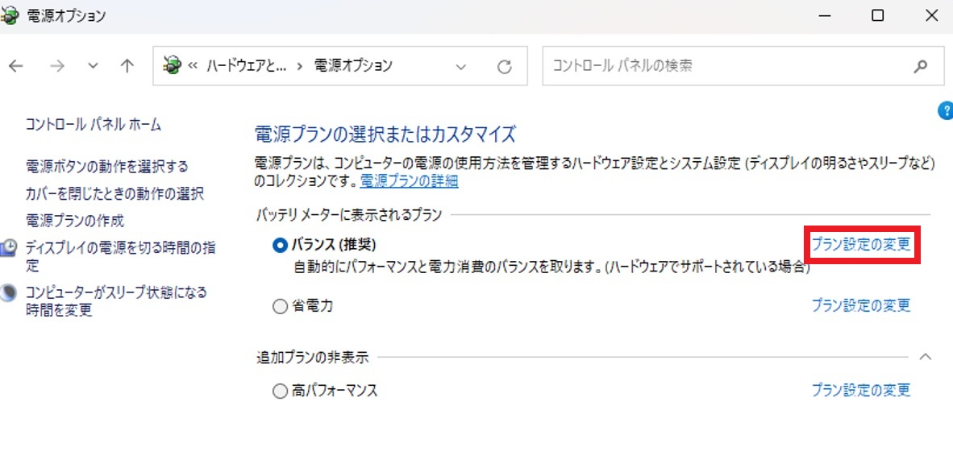
Task: Click the monitor icon beside the display-off setting
Action: (x=9, y=249)
